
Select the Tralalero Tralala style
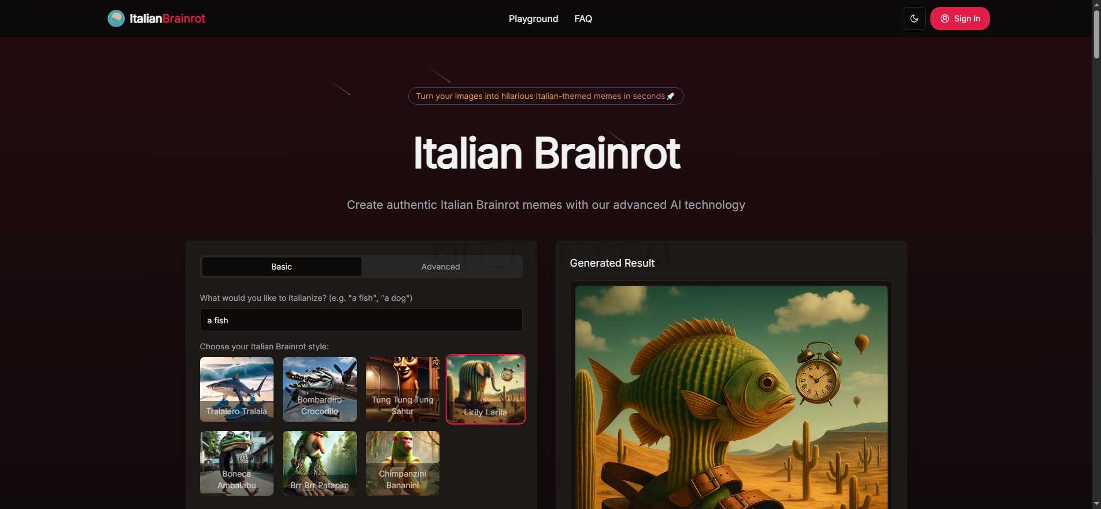tap(237, 389)
